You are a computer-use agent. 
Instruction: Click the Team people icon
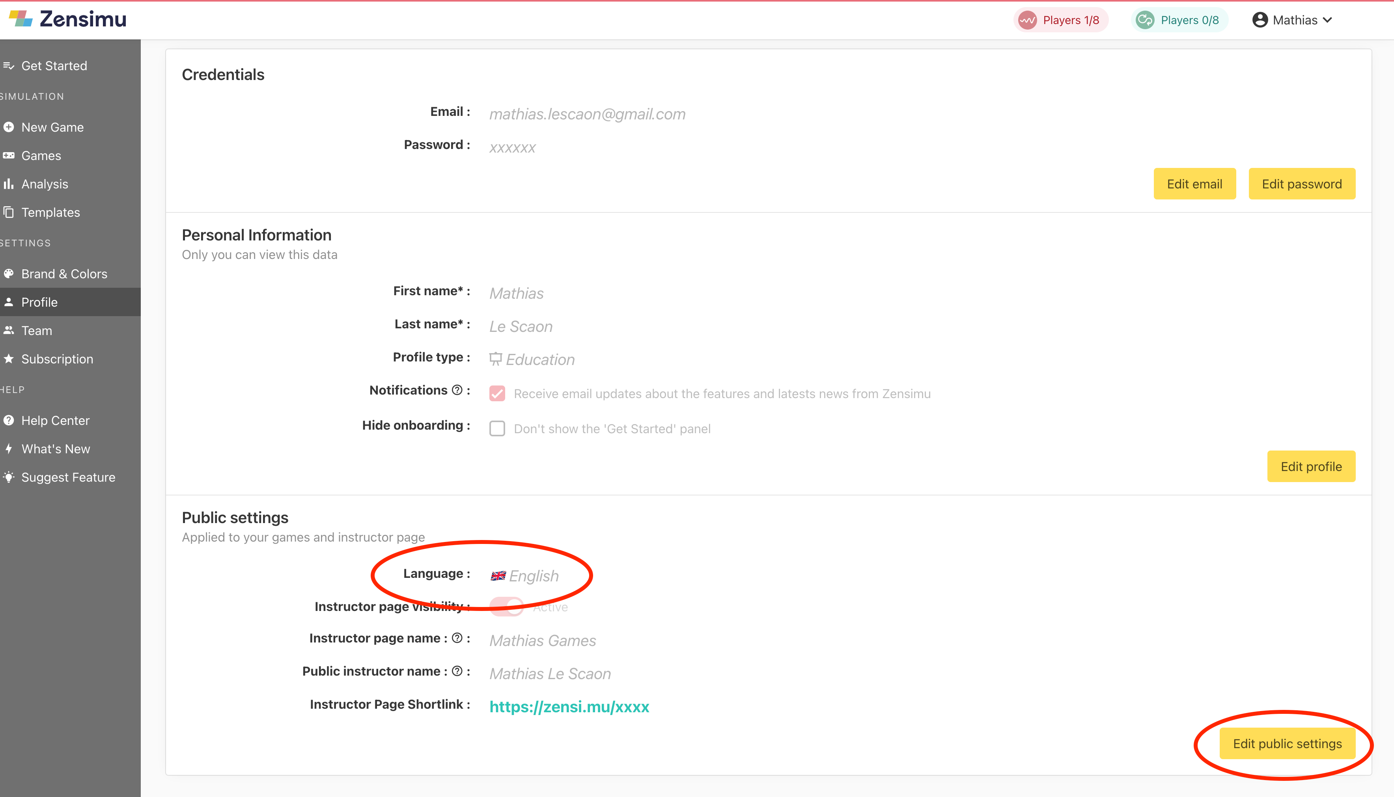(8, 331)
